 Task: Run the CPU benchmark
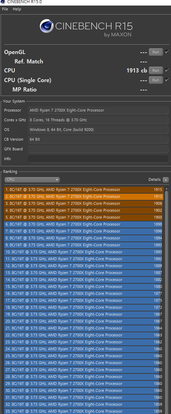(x=156, y=70)
